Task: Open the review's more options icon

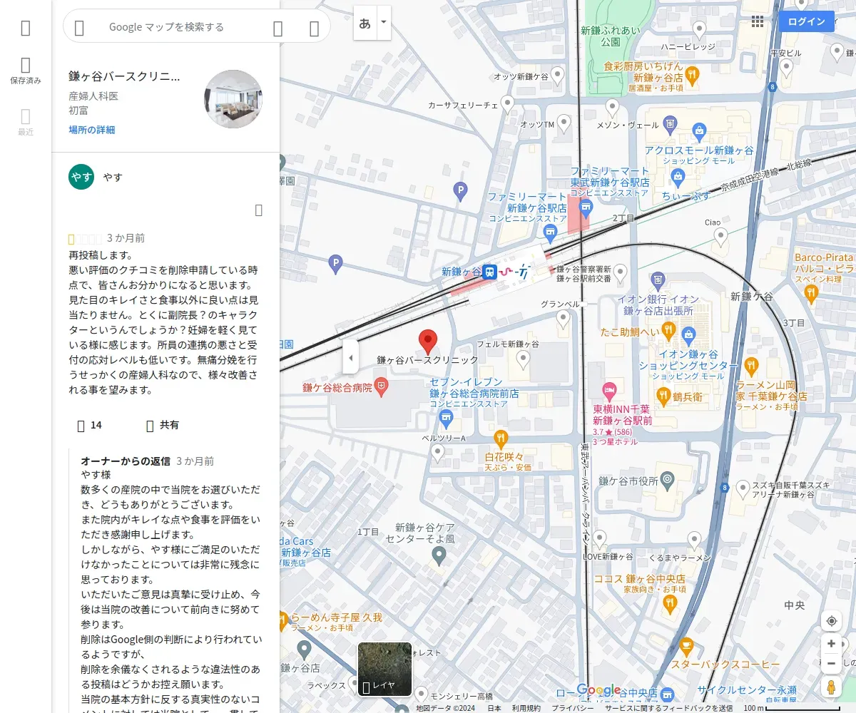Action: pyautogui.click(x=259, y=210)
